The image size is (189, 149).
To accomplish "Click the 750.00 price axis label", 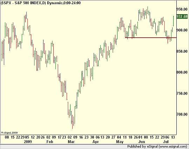I will tap(182, 93).
